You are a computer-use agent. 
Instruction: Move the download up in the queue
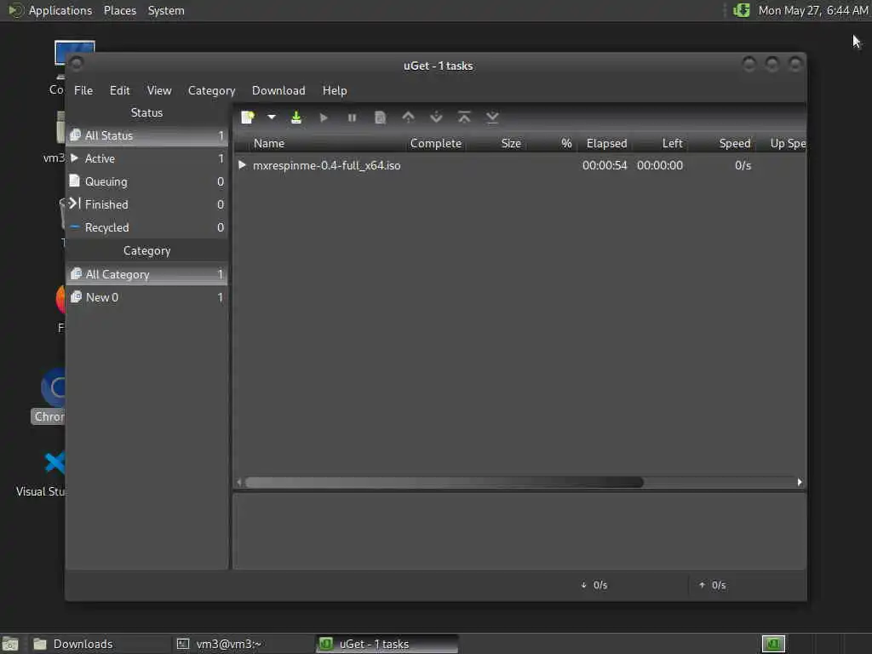tap(408, 118)
